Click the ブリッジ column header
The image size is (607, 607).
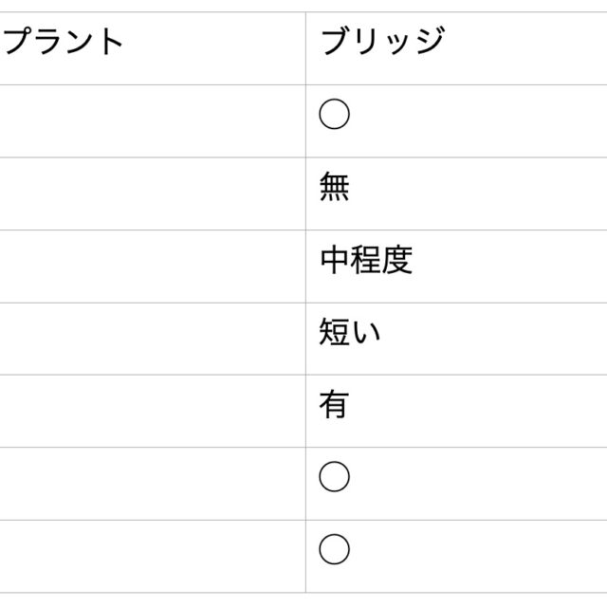[x=382, y=43]
